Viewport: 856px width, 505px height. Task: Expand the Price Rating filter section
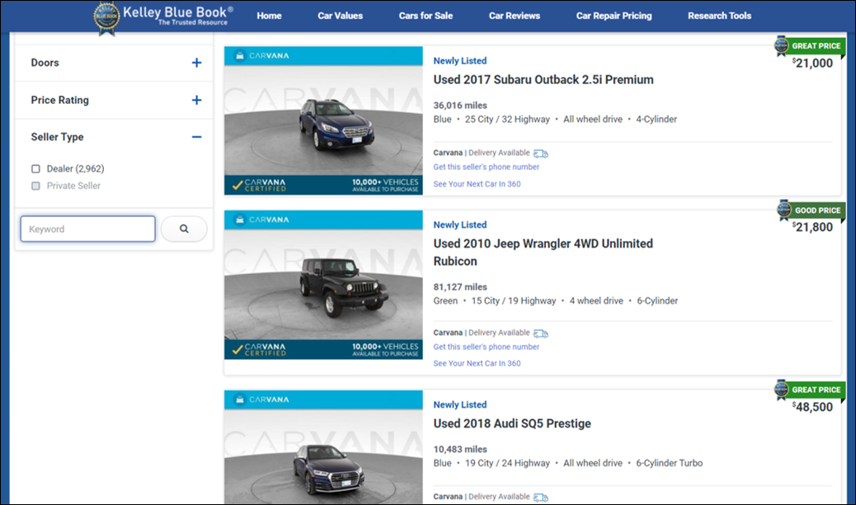[196, 100]
